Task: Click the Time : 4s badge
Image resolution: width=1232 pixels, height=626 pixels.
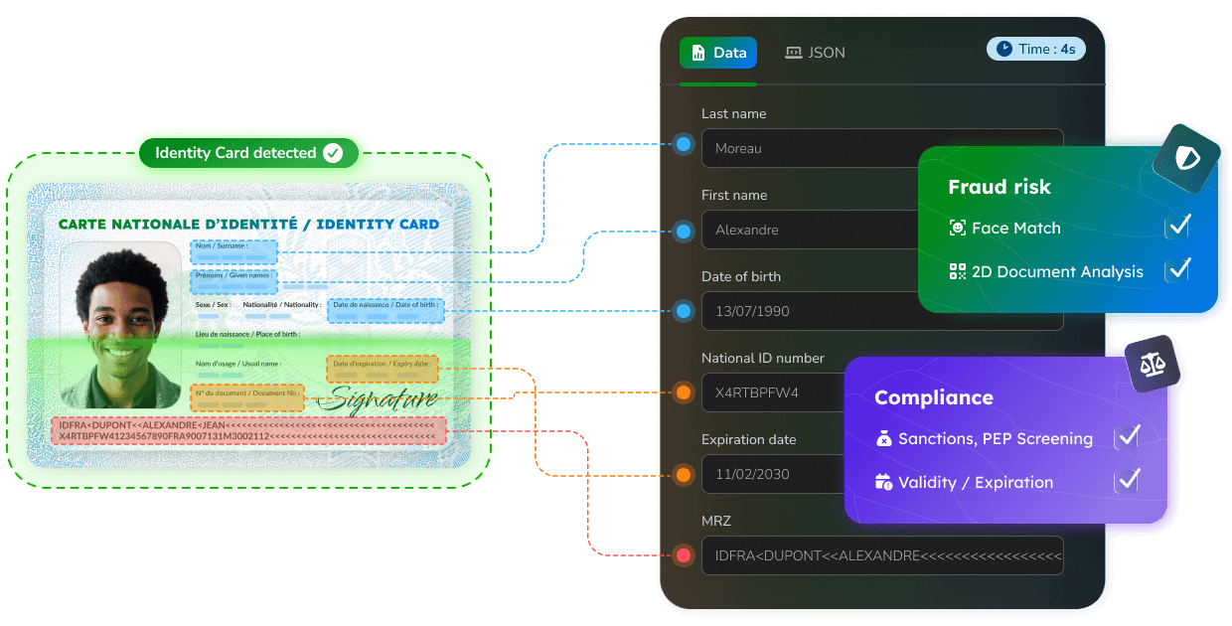Action: (x=1035, y=49)
